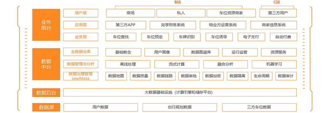This screenshot has width=331, height=113.
Task: Select the 数据审计 box
Action: pyautogui.click(x=286, y=76)
